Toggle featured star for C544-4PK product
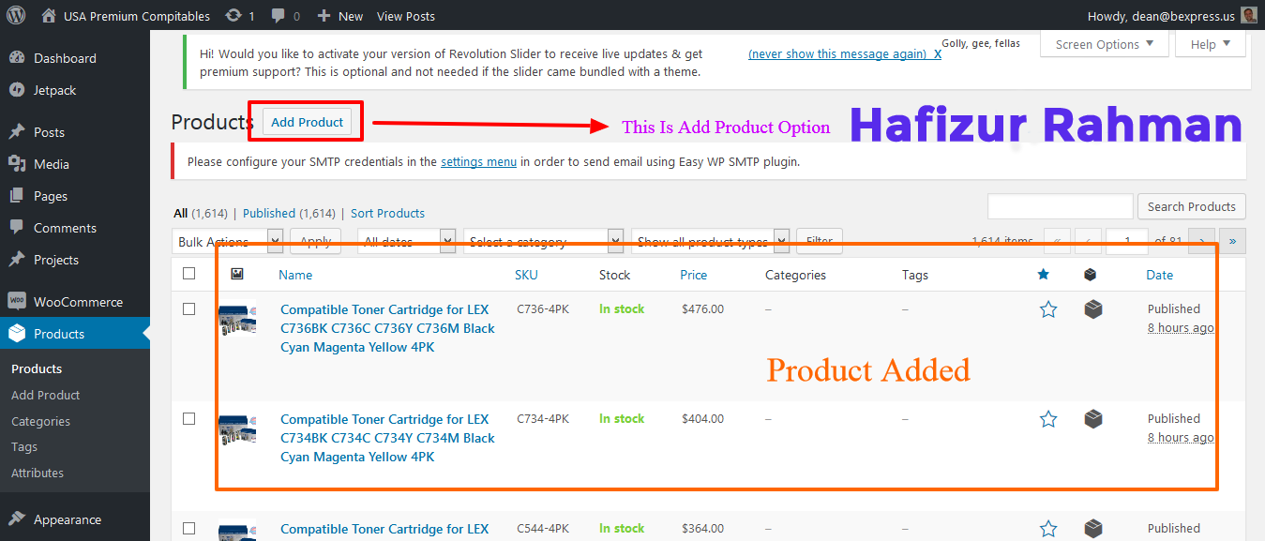The height and width of the screenshot is (541, 1265). pyautogui.click(x=1048, y=529)
